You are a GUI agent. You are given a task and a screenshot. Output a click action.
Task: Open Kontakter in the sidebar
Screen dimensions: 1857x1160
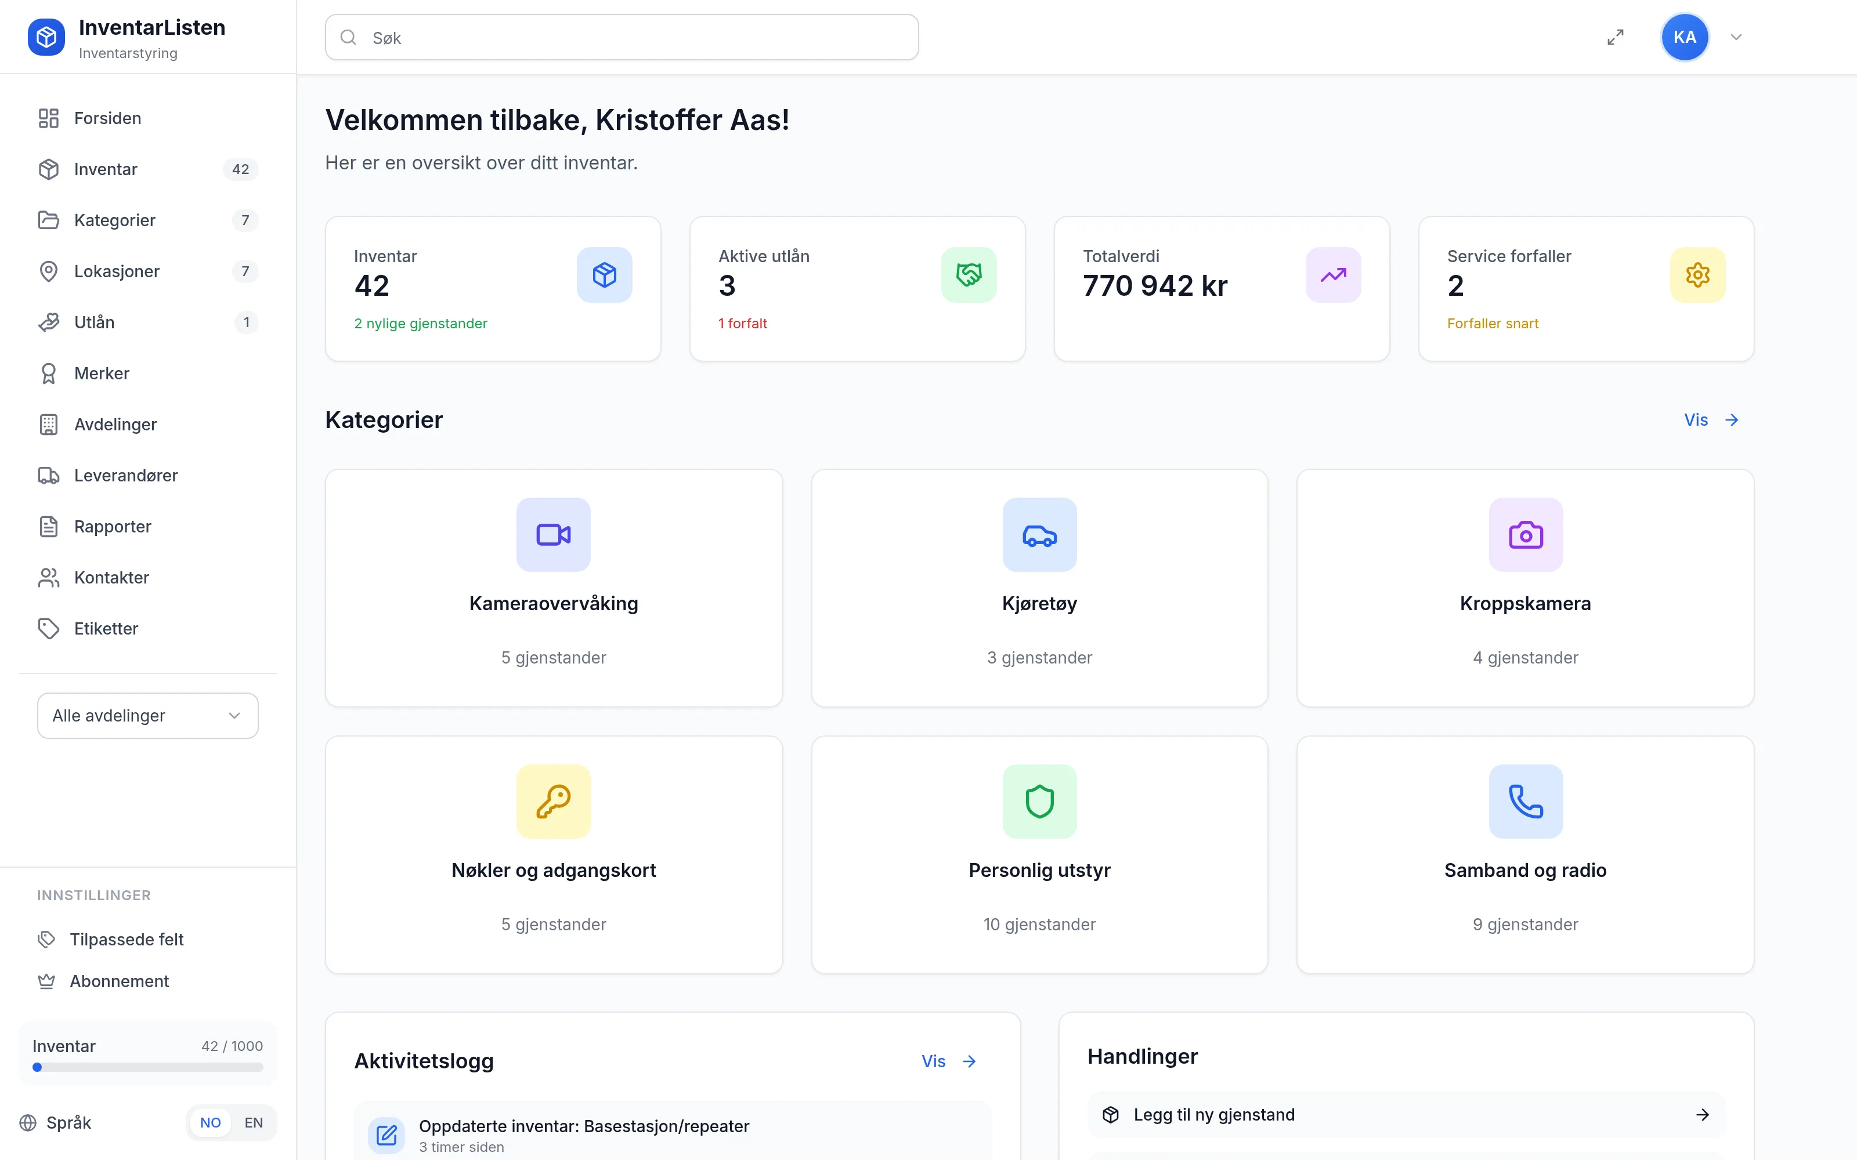pyautogui.click(x=148, y=578)
